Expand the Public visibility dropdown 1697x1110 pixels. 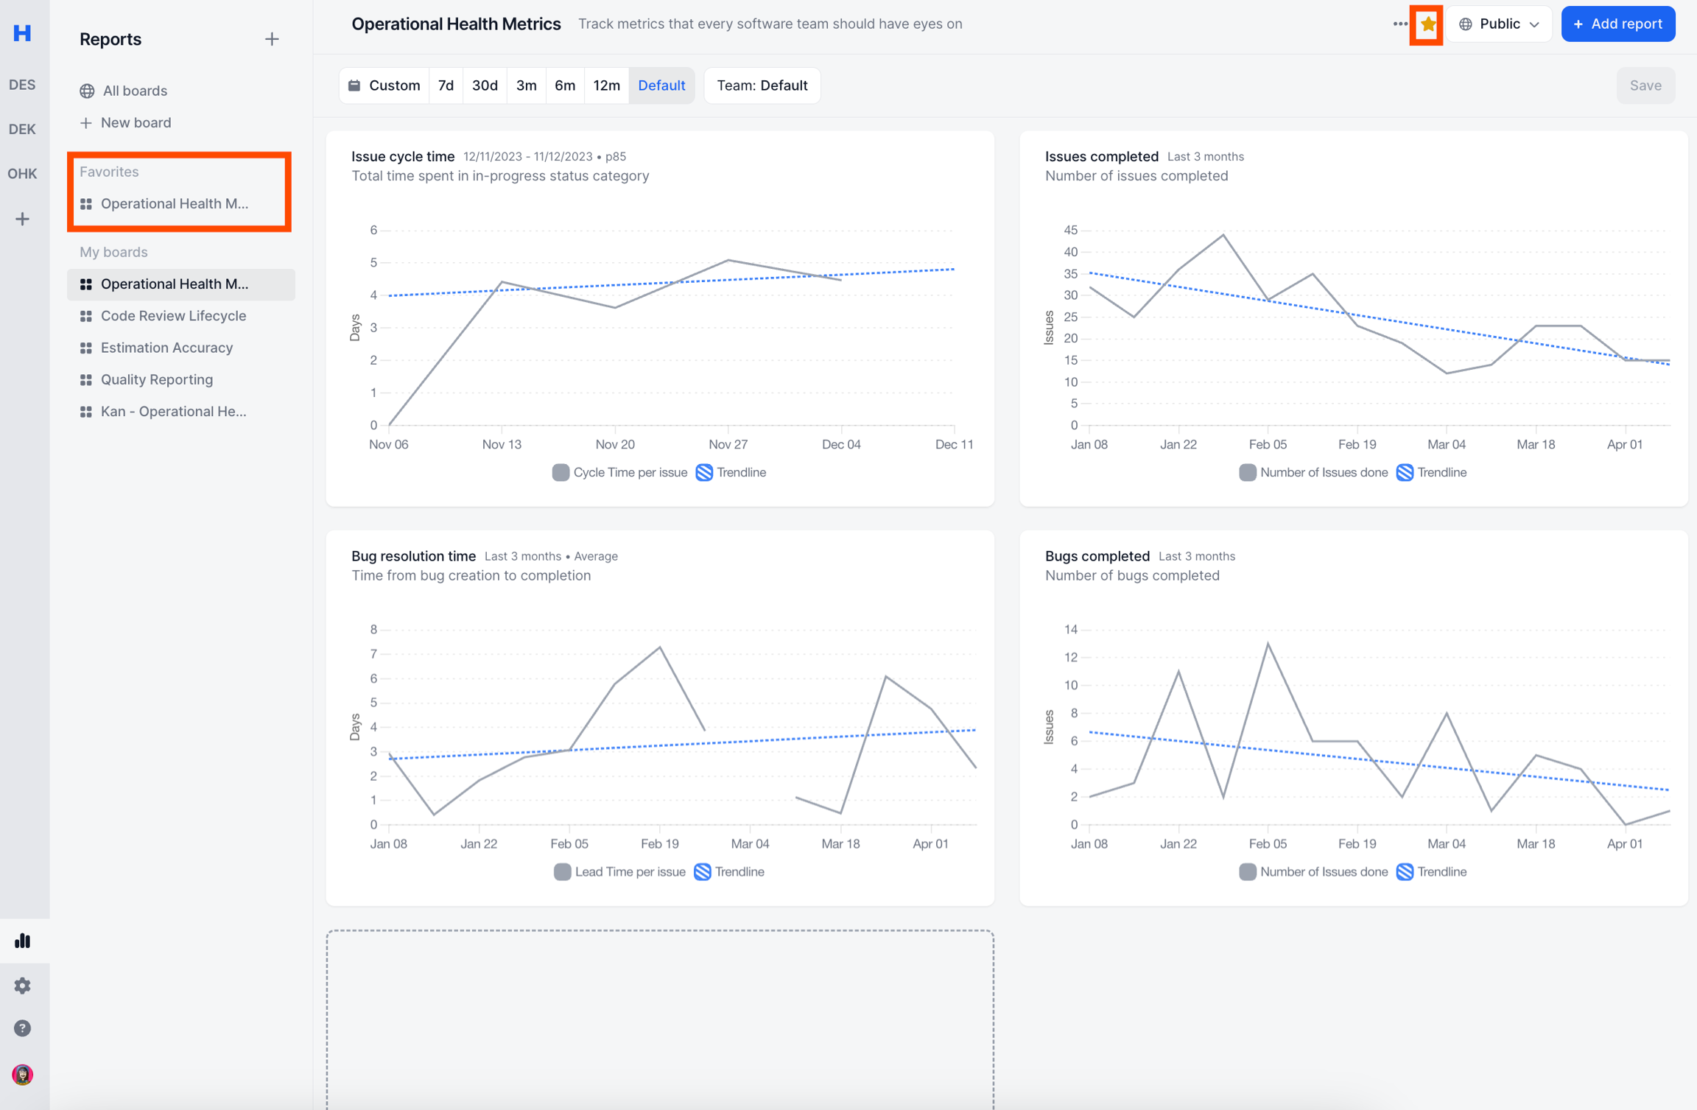point(1499,24)
